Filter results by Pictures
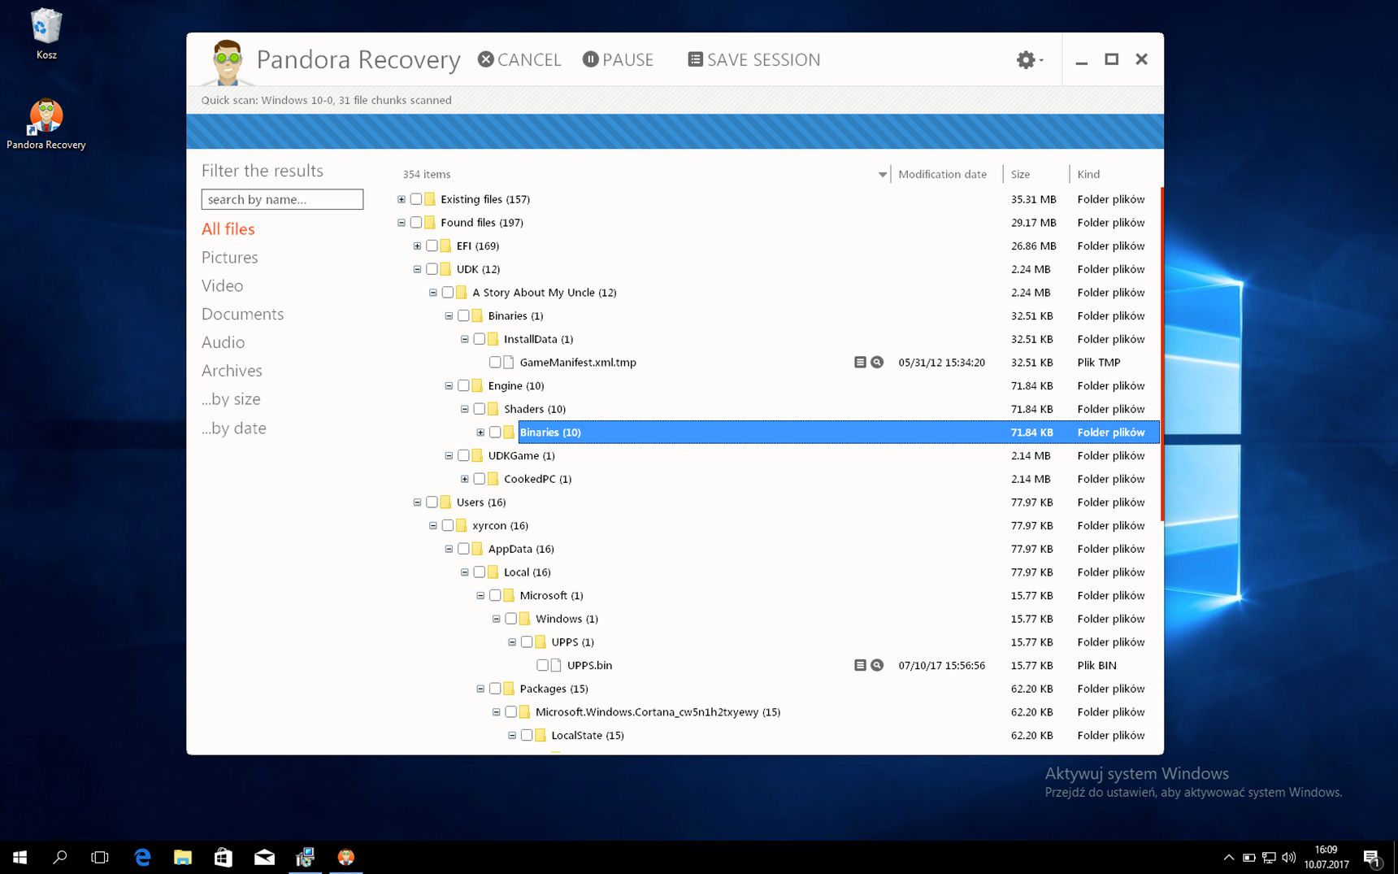The image size is (1398, 874). pyautogui.click(x=230, y=258)
